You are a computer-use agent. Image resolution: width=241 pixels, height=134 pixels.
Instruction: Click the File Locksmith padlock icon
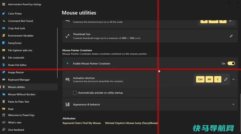4,58
